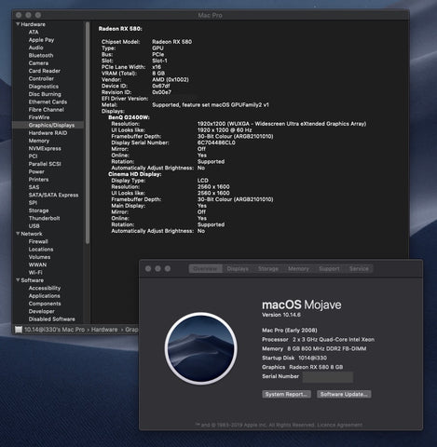Collapse the Software section triangle

tap(18, 280)
